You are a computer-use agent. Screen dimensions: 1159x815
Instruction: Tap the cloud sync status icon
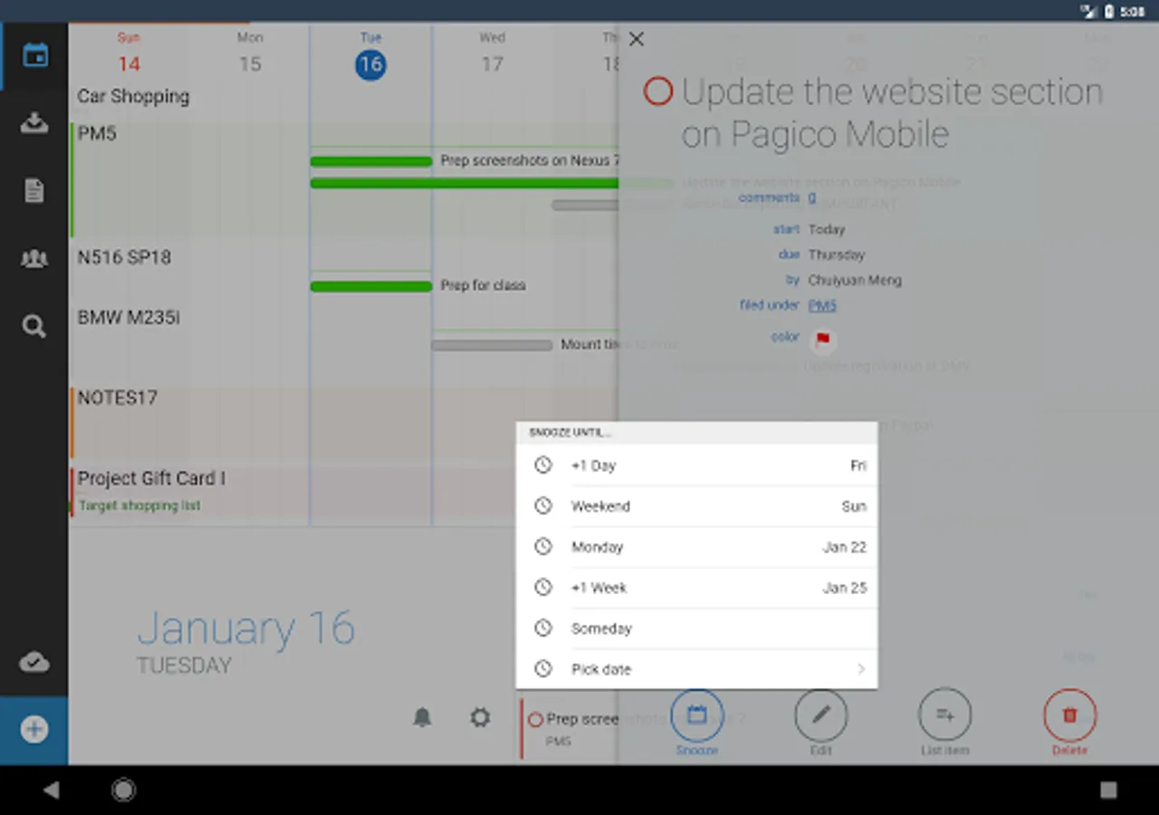tap(34, 662)
